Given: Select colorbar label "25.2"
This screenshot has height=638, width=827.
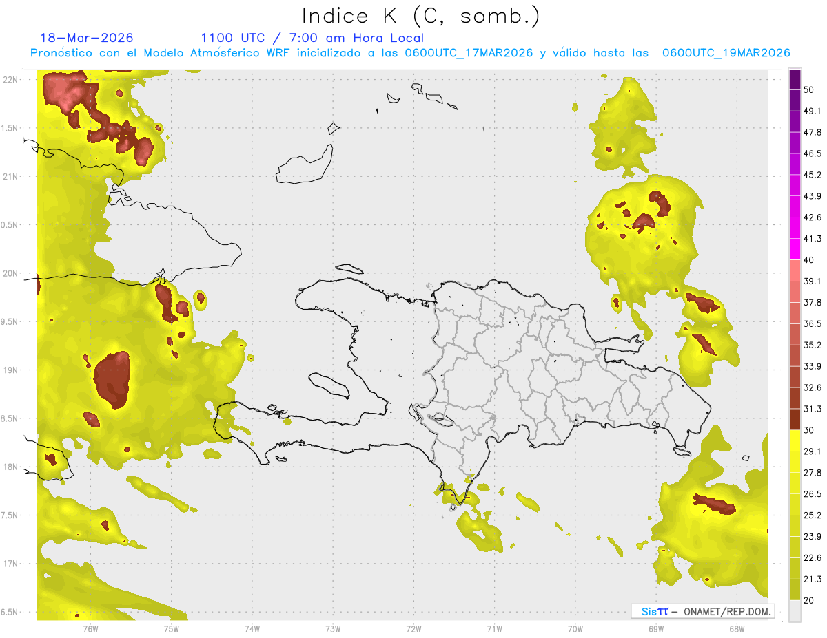Looking at the screenshot, I should 813,515.
